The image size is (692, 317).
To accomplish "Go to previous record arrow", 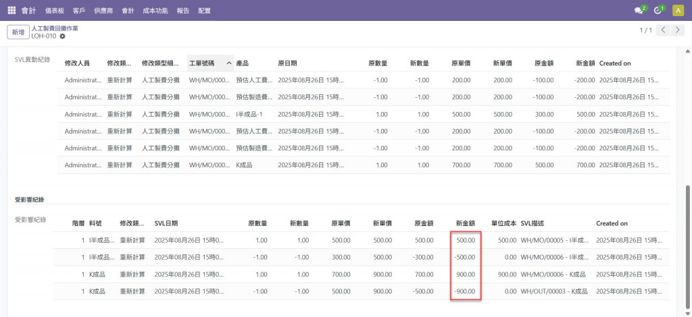I will 663,30.
